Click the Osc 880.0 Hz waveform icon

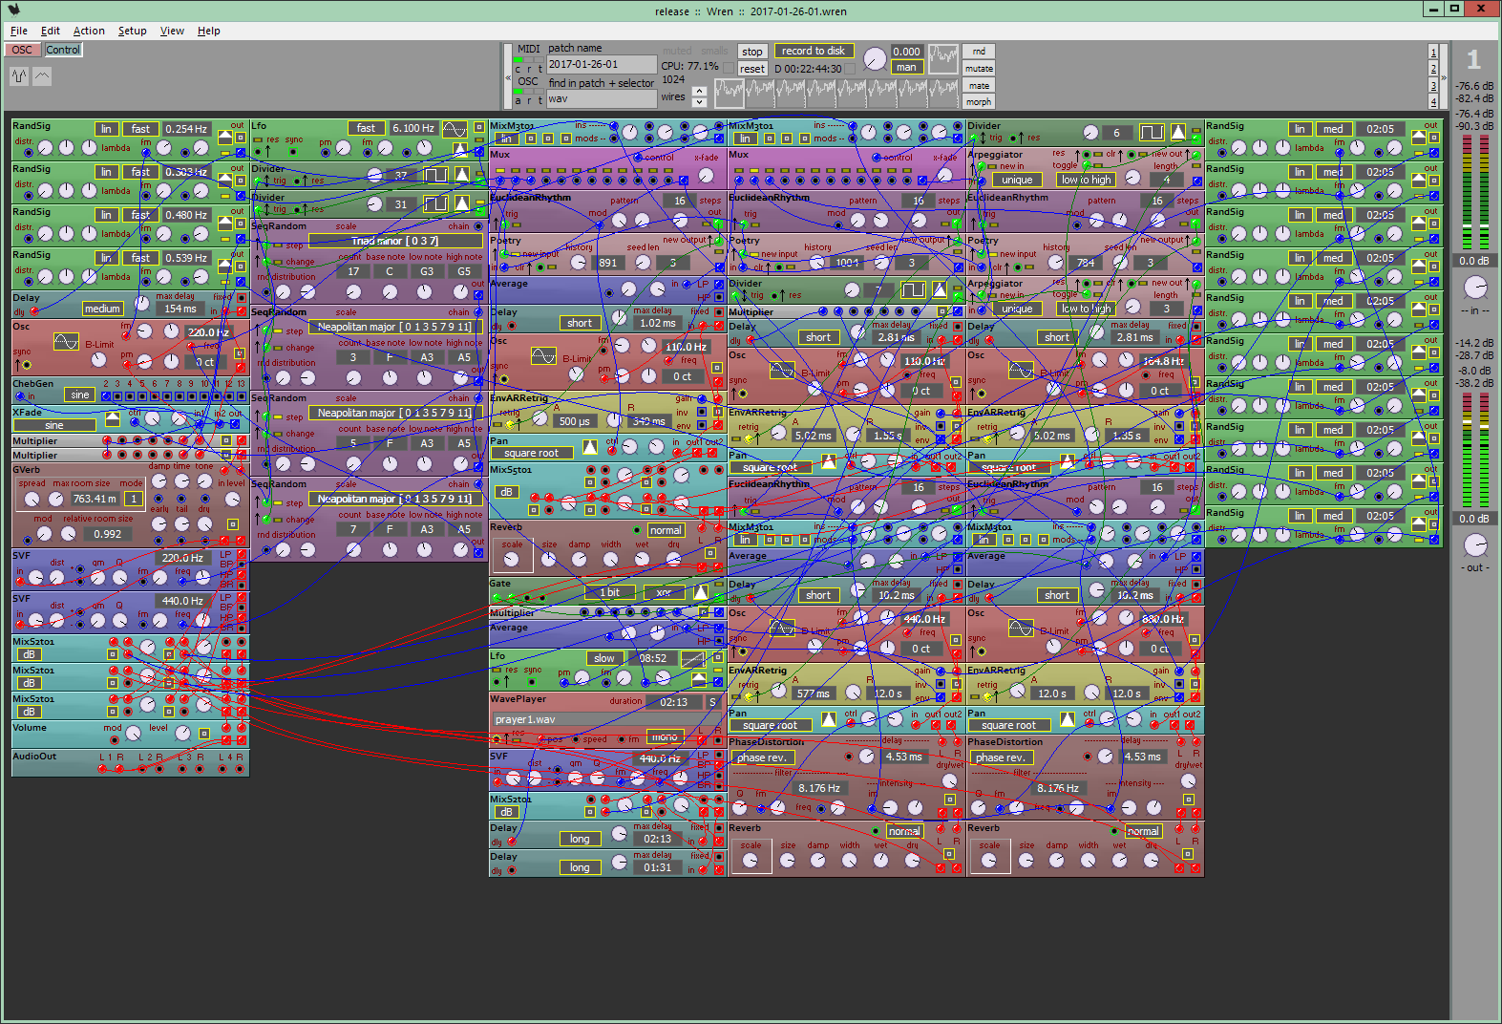(1021, 628)
